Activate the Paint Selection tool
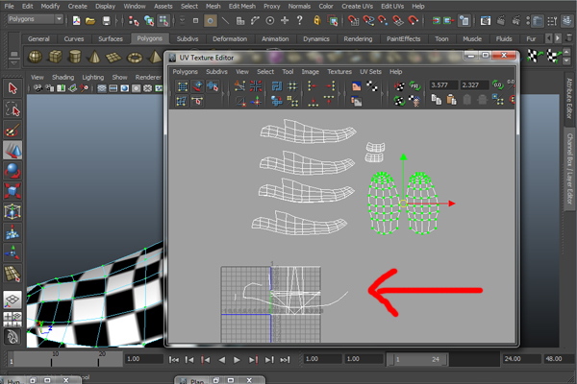 tap(13, 130)
